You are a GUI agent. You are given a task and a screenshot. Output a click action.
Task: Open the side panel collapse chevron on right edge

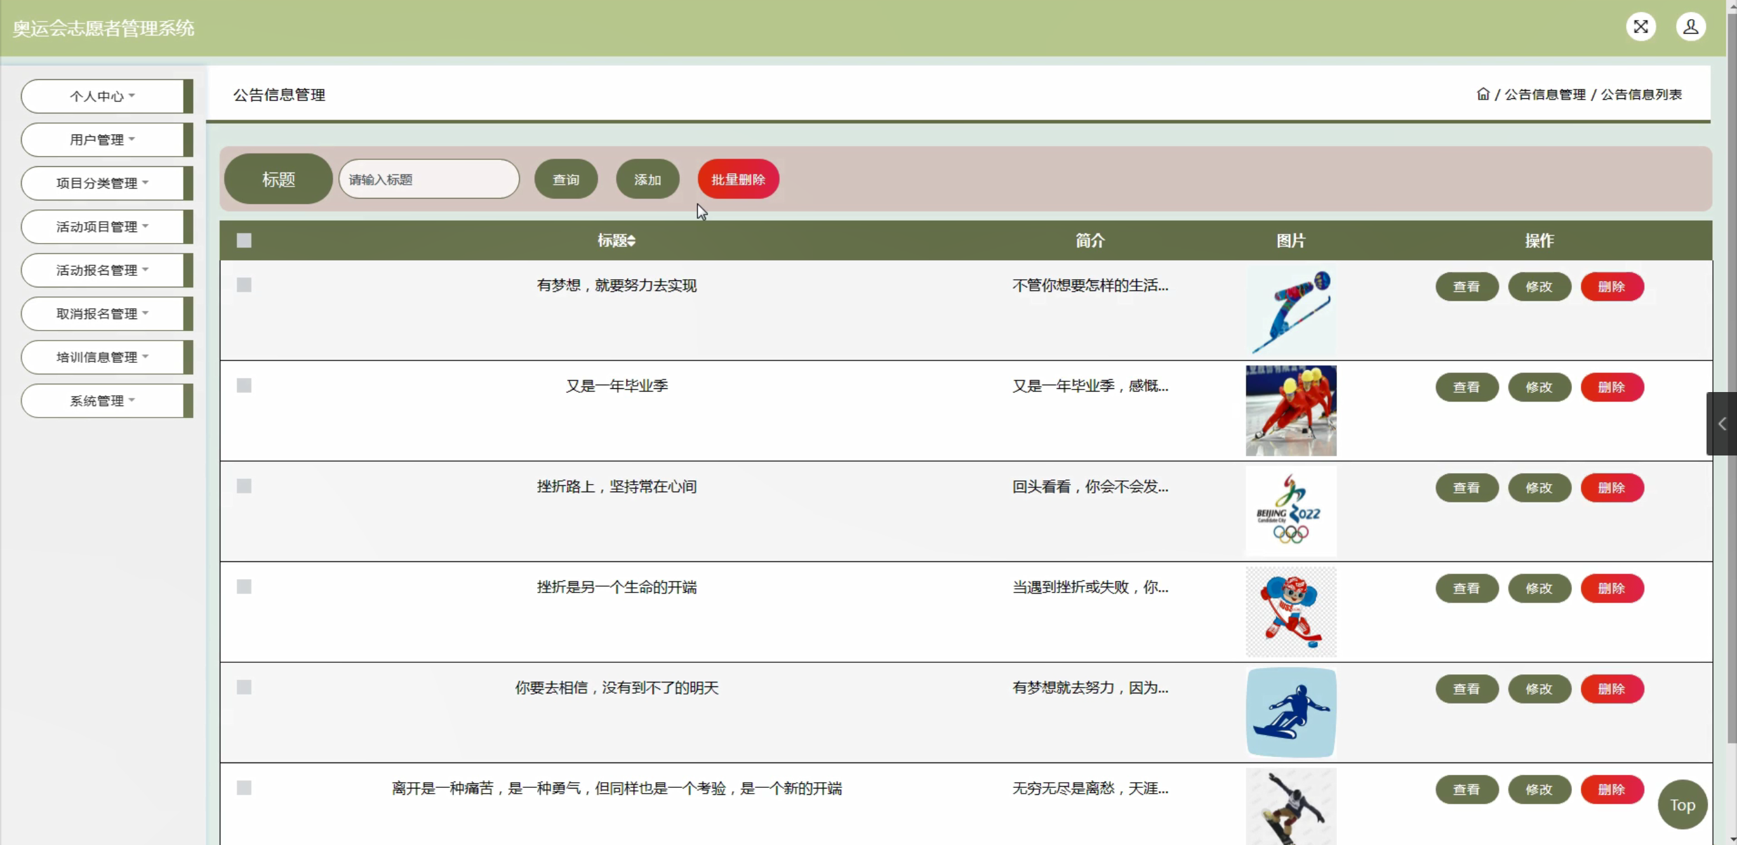tap(1722, 424)
